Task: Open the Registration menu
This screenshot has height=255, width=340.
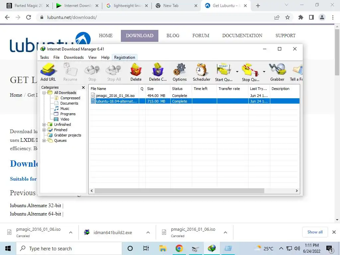Action: [125, 57]
